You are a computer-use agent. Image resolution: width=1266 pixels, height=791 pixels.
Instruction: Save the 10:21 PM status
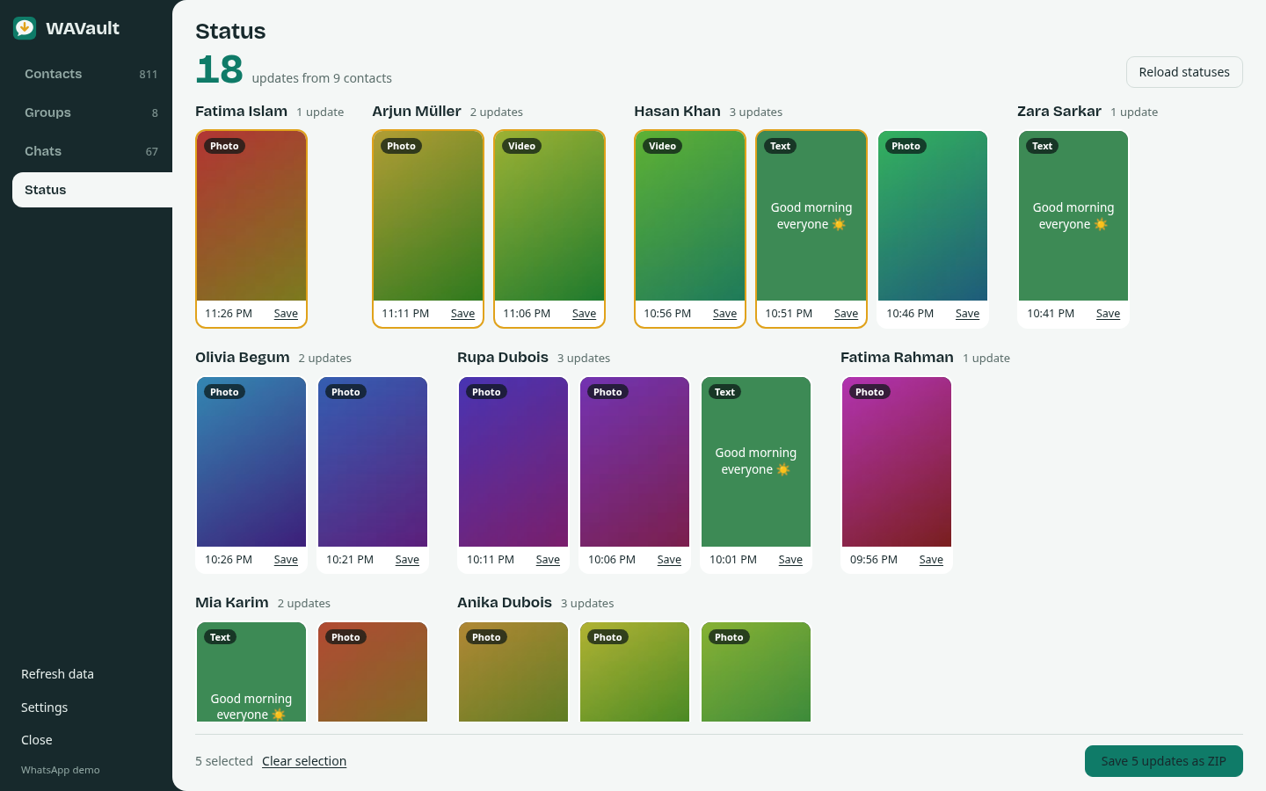point(407,560)
